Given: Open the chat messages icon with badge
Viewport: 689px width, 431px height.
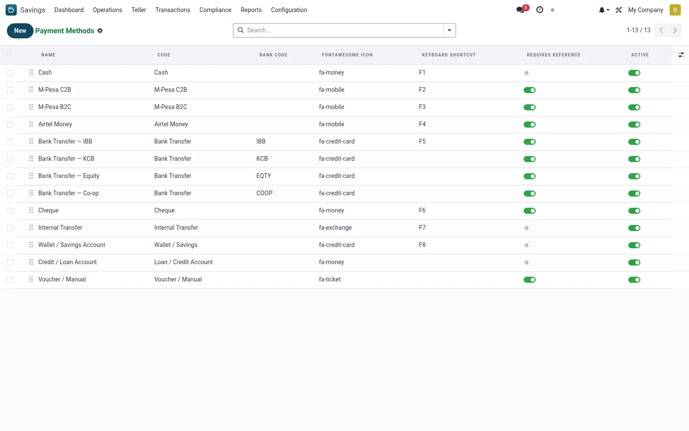Looking at the screenshot, I should (x=521, y=9).
